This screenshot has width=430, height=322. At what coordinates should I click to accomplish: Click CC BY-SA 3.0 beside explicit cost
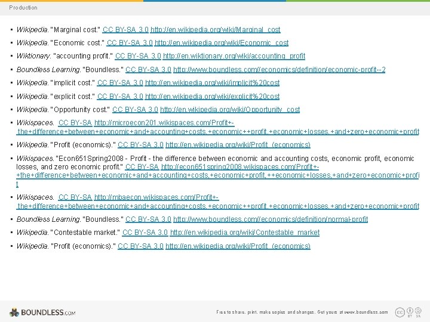click(x=120, y=97)
